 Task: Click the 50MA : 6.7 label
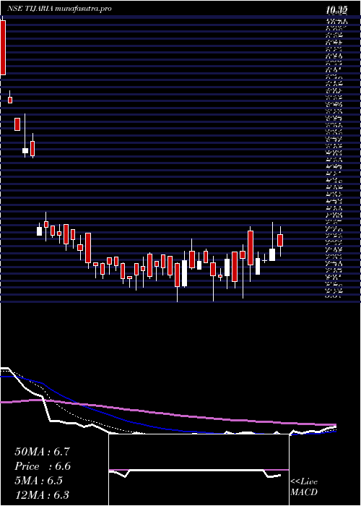42,452
